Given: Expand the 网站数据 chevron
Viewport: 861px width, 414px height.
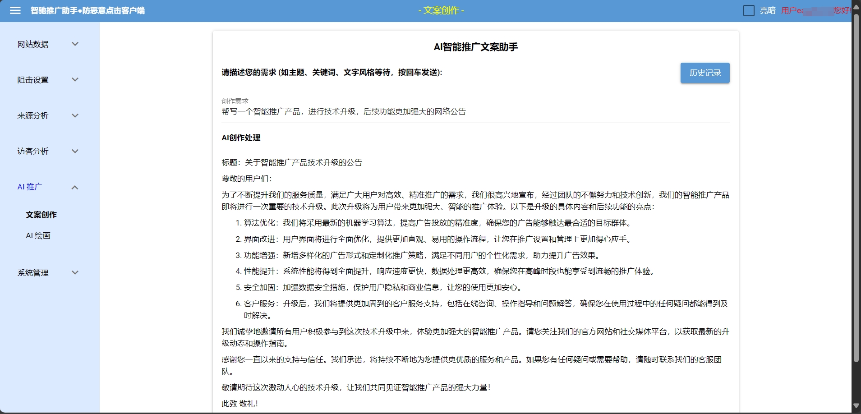Looking at the screenshot, I should tap(75, 44).
